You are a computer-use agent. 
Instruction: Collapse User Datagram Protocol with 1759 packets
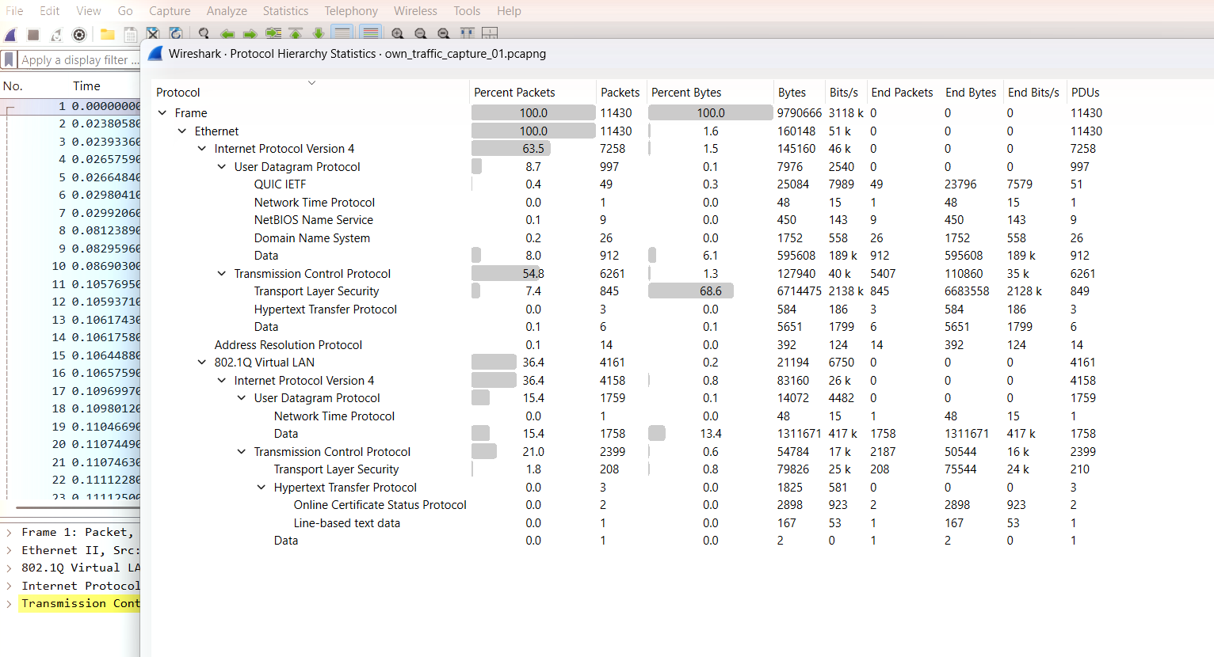pyautogui.click(x=242, y=398)
